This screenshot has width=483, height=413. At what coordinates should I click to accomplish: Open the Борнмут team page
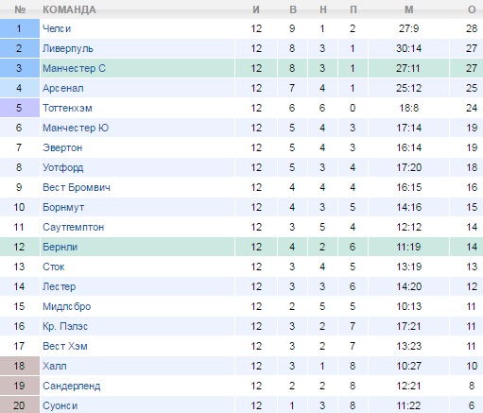[x=63, y=207]
